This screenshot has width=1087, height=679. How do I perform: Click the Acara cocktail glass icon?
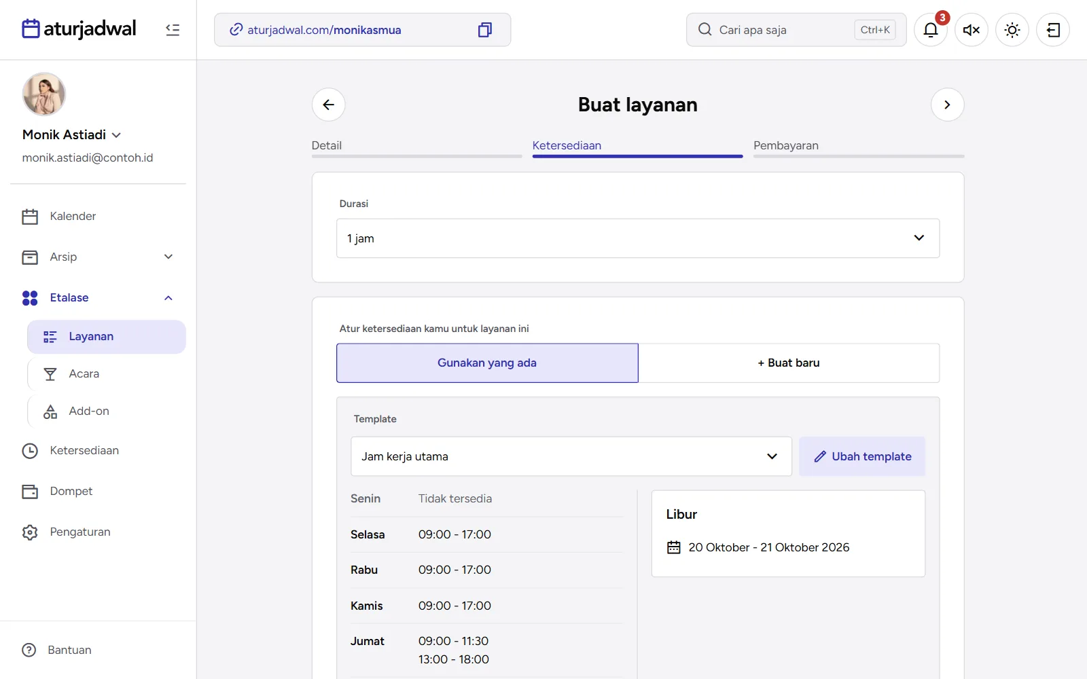pyautogui.click(x=50, y=374)
